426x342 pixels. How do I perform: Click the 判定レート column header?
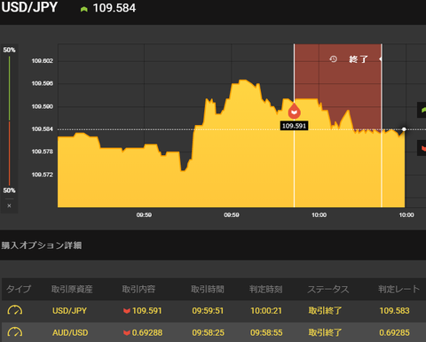coord(399,289)
